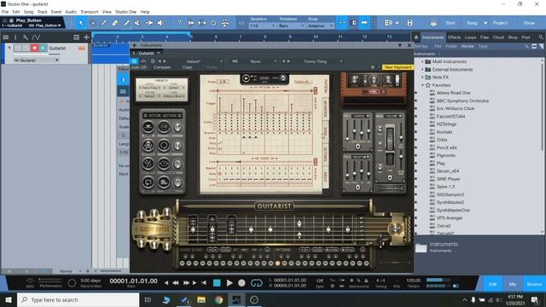Open the Edit view button

coord(492,284)
